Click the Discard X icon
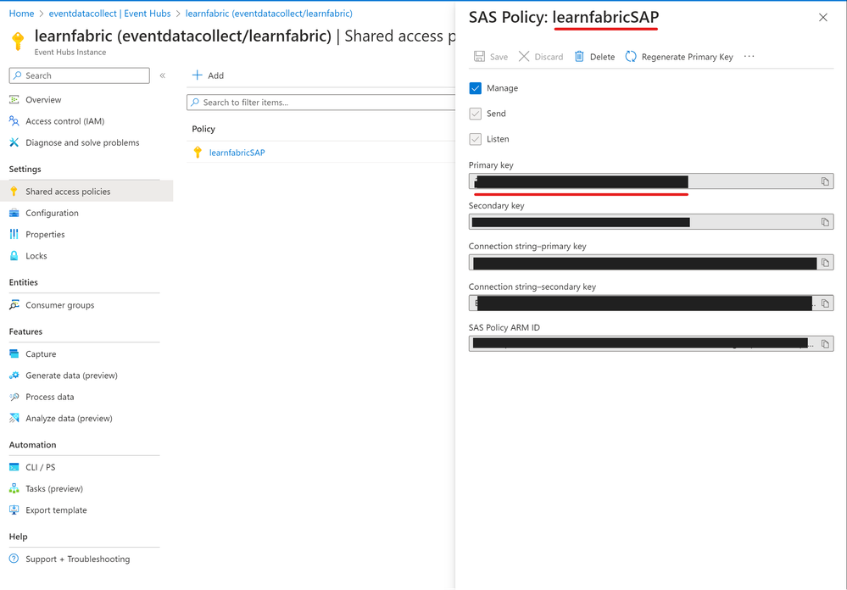The height and width of the screenshot is (590, 847). [x=524, y=57]
